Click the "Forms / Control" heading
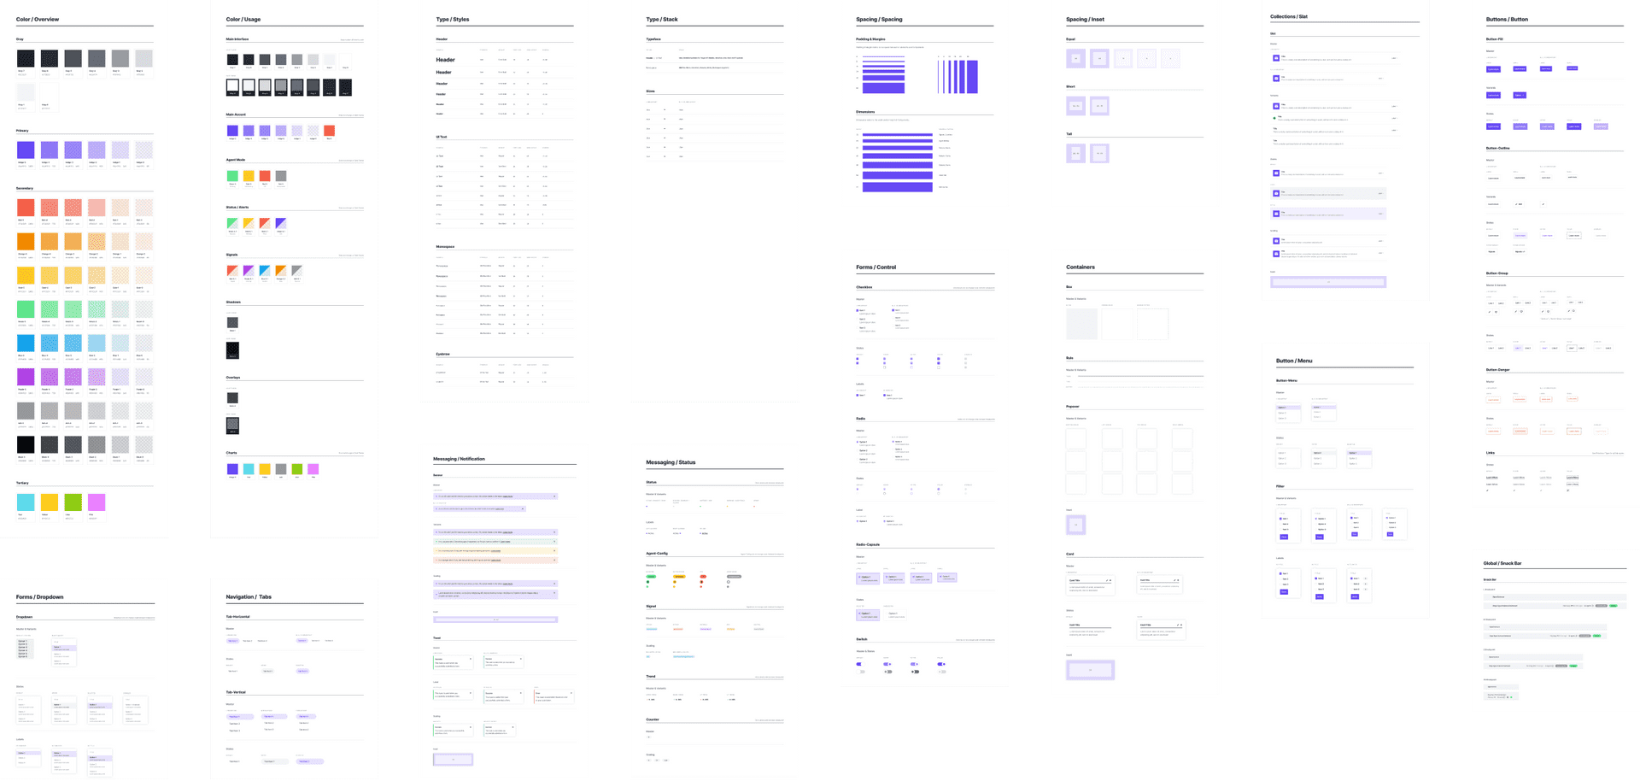This screenshot has height=781, width=1640. tap(876, 267)
